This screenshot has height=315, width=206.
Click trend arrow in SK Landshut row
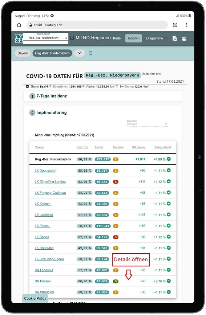pos(169,270)
